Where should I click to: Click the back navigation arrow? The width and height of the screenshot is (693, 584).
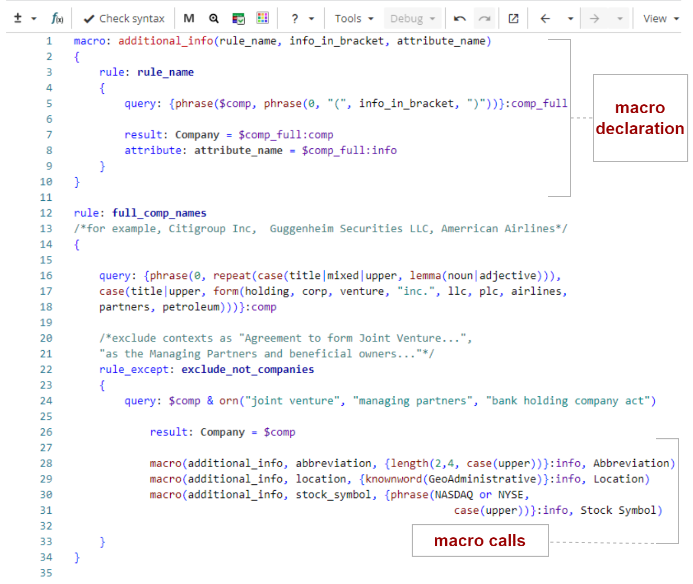[x=545, y=17]
